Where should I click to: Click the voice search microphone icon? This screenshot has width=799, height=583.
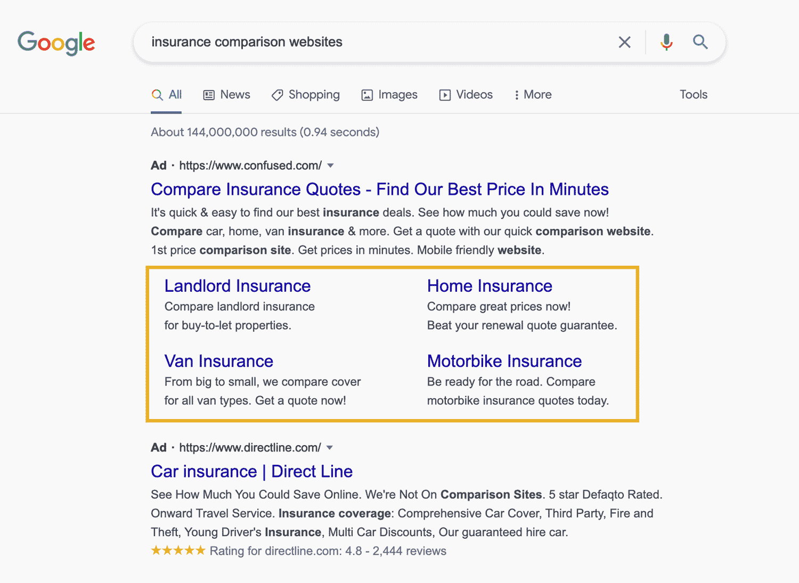pyautogui.click(x=666, y=42)
